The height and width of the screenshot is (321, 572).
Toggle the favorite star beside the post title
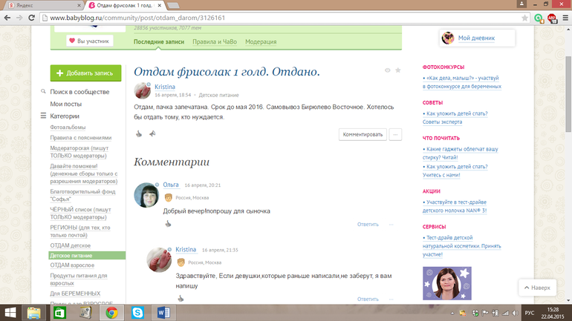[x=398, y=70]
